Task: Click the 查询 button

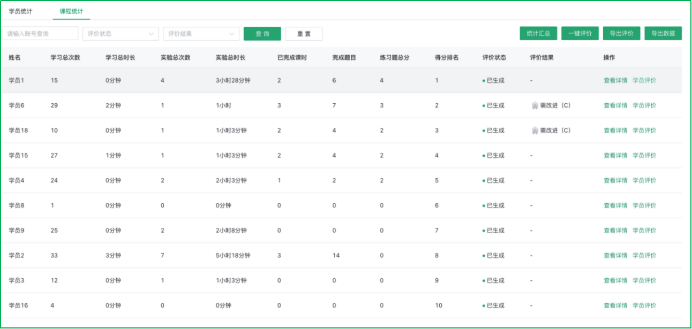Action: (262, 34)
